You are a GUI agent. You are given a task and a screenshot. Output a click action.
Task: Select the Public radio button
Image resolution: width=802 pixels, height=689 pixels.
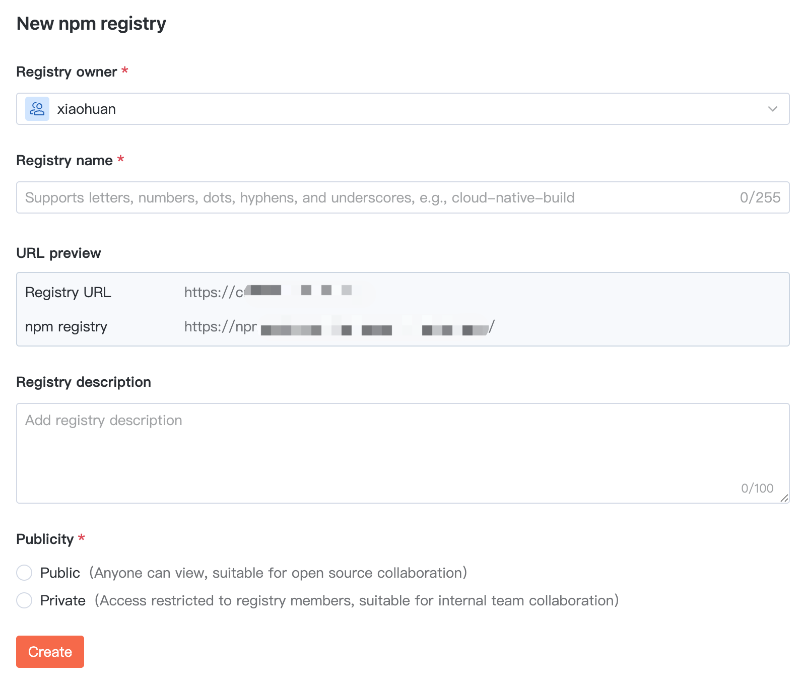click(x=24, y=573)
